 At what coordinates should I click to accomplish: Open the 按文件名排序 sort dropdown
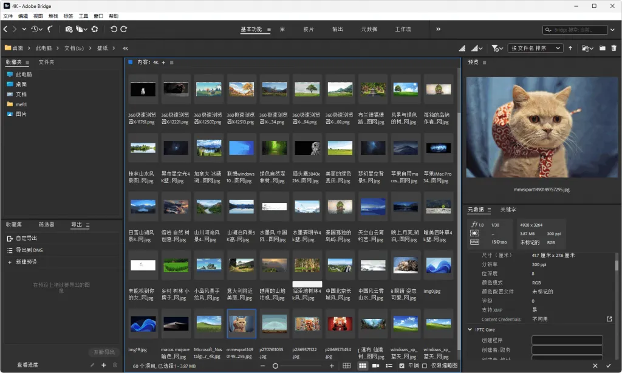pyautogui.click(x=535, y=48)
